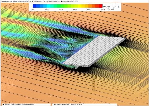The height and width of the screenshot is (106, 149).
Task: Click the GridInfo diamond marker
Action: tap(3, 104)
